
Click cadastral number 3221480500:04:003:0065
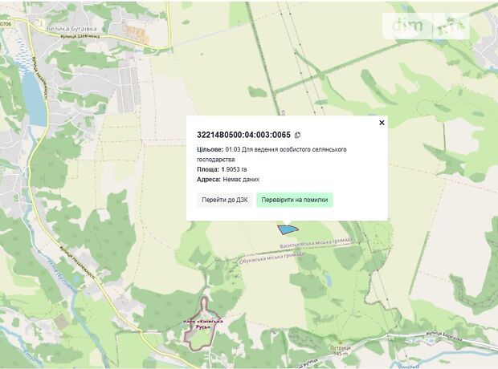tap(243, 135)
